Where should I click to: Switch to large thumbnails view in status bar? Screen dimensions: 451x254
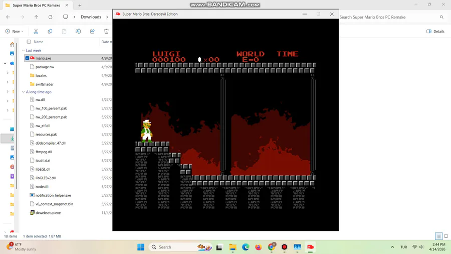(x=446, y=236)
